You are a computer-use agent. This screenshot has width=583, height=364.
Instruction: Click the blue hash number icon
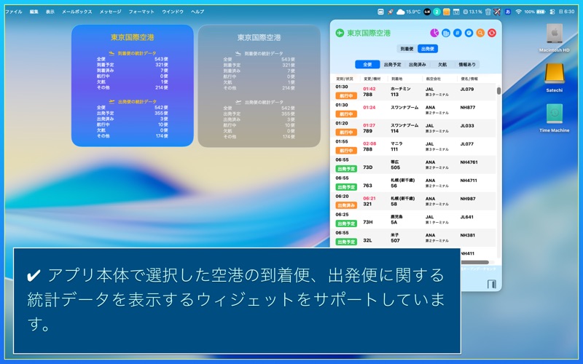click(458, 33)
